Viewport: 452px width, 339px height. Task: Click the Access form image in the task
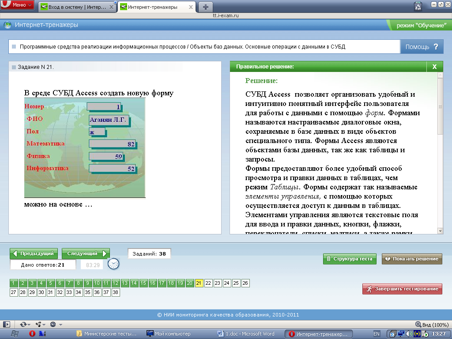[85, 148]
